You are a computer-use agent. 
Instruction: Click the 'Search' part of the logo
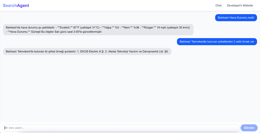(9, 5)
